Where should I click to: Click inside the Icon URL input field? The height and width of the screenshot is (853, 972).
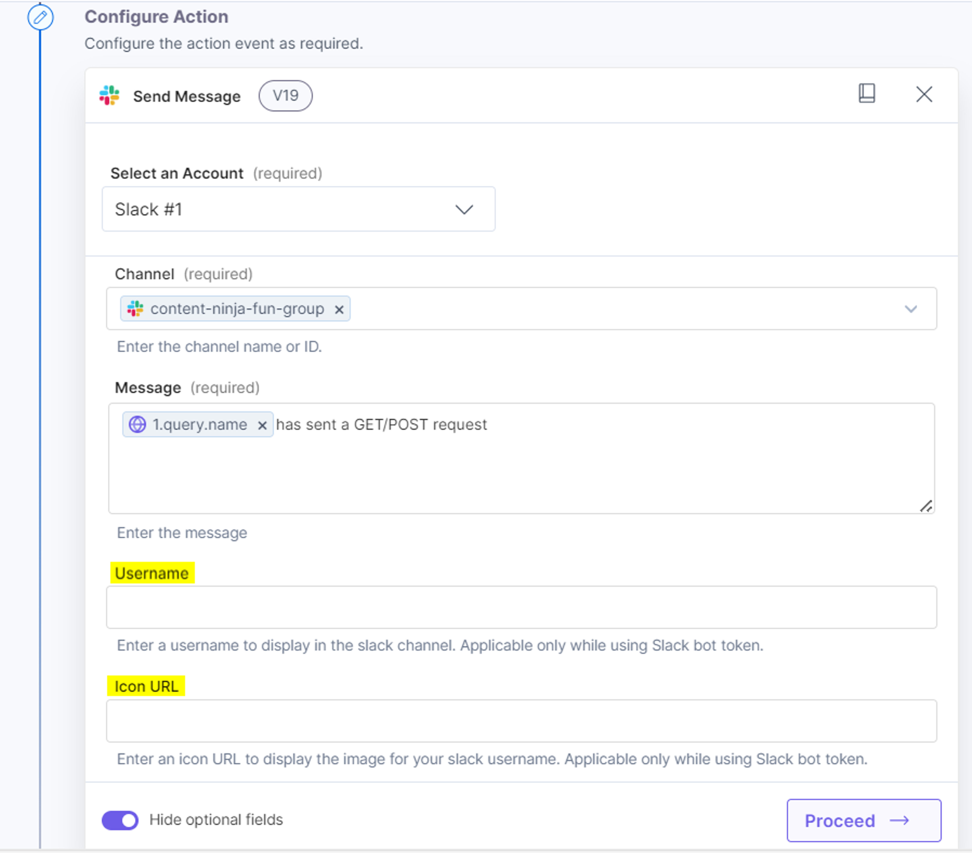tap(521, 721)
